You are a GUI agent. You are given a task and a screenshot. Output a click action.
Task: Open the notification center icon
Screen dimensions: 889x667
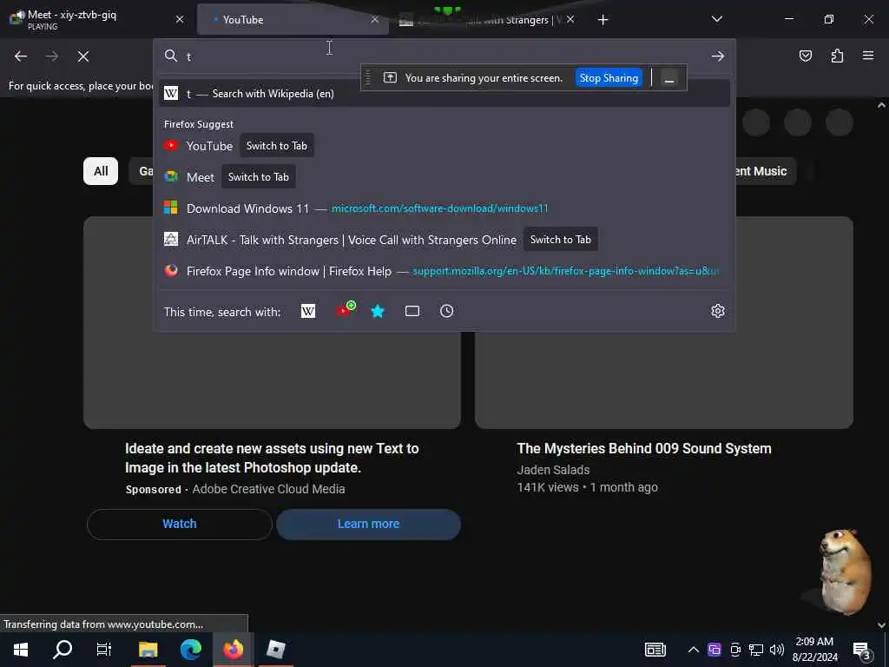point(862,650)
